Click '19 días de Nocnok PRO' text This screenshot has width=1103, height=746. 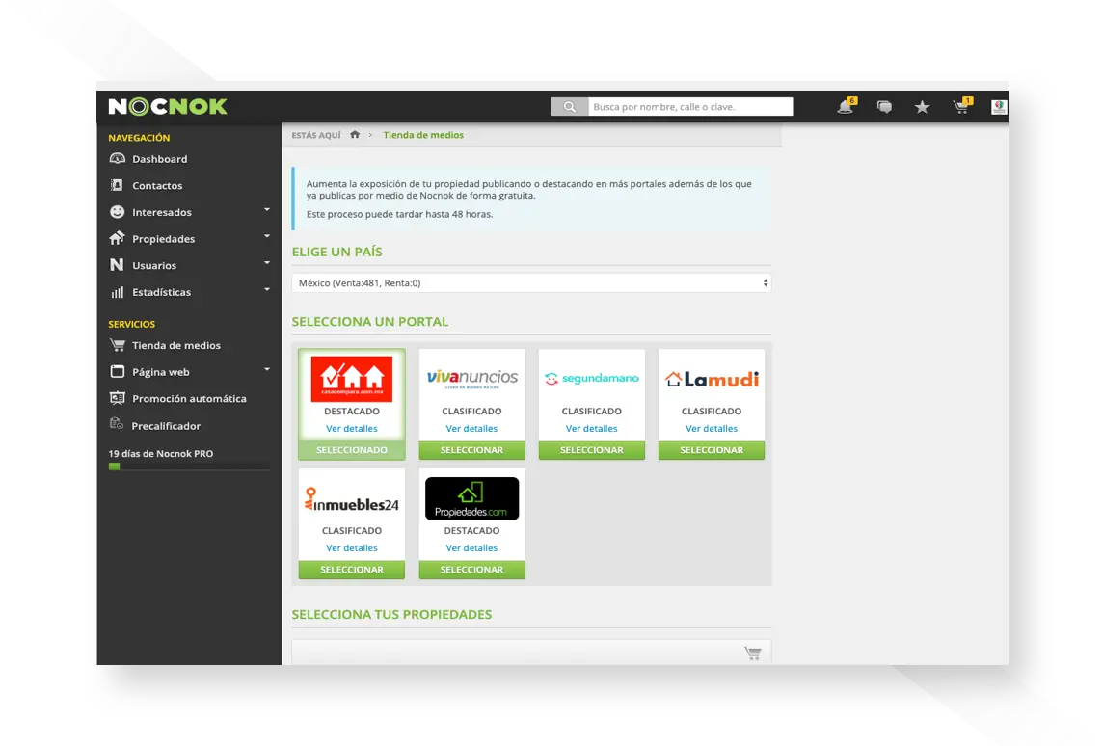coord(161,454)
